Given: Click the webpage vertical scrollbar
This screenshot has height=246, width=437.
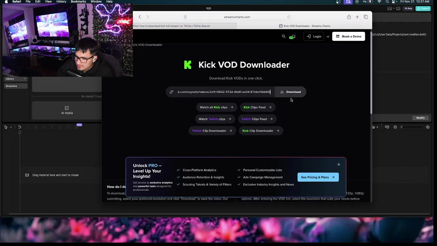Looking at the screenshot, I should 371,73.
